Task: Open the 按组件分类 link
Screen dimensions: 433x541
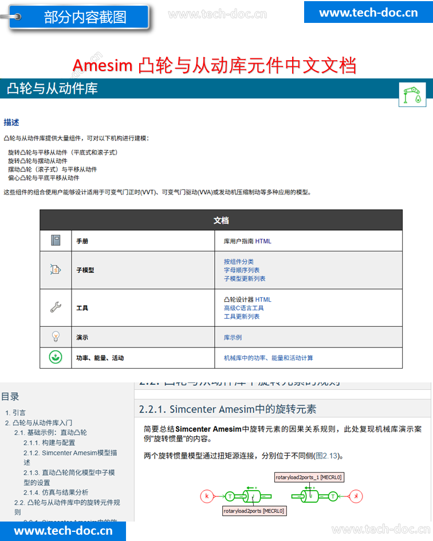Action: [239, 262]
